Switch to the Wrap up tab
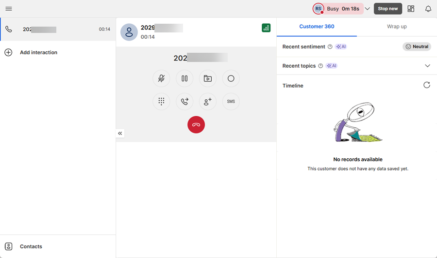This screenshot has width=437, height=258. 397,27
